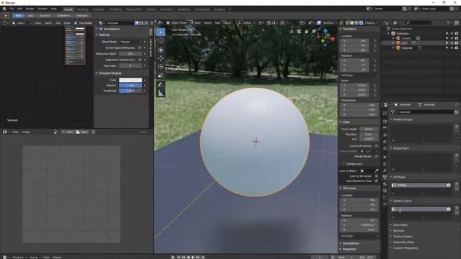Adjust the Roughness slider
The width and height of the screenshot is (461, 259).
pyautogui.click(x=130, y=91)
